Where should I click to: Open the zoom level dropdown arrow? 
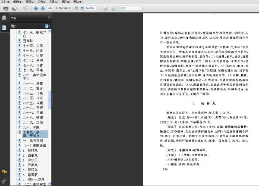(97, 8)
